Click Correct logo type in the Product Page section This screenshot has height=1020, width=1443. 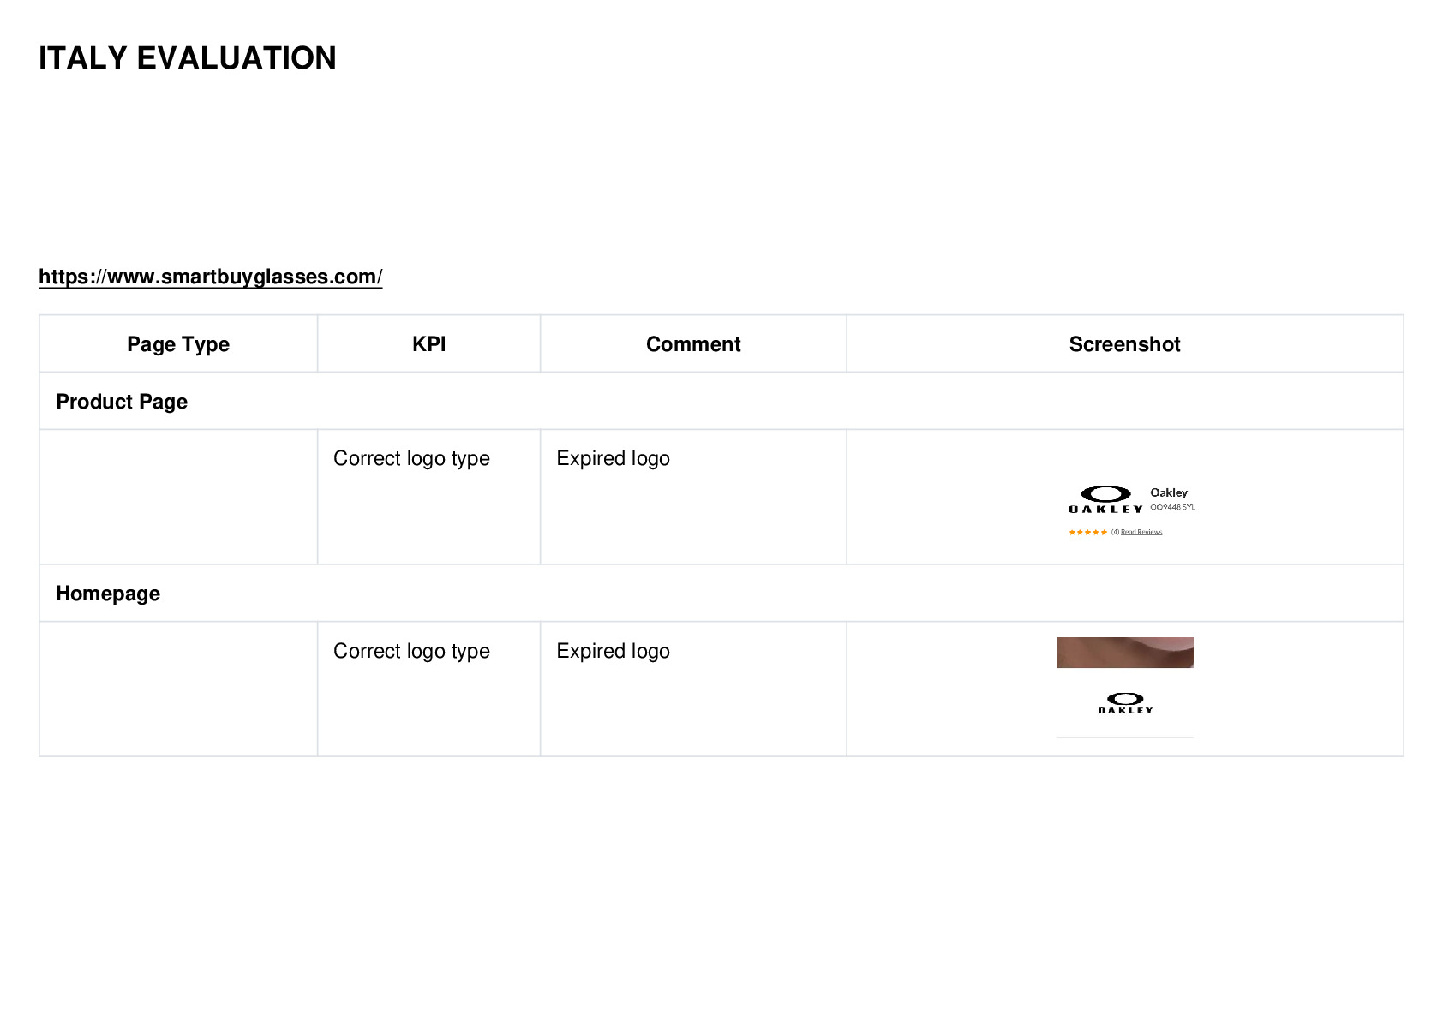point(411,458)
